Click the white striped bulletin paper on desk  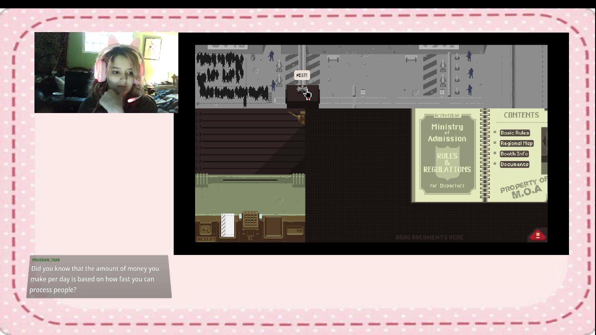click(x=228, y=225)
